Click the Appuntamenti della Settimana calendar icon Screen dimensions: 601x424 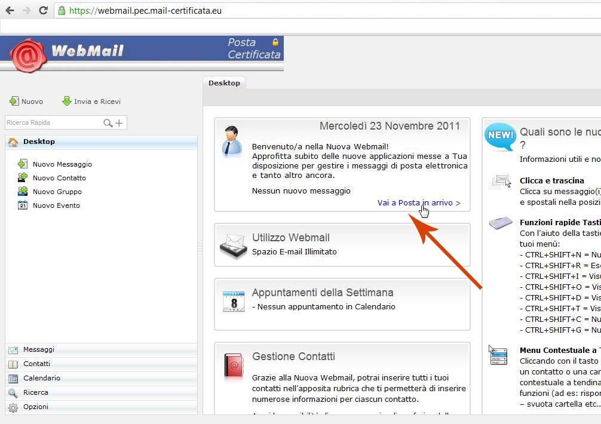234,302
